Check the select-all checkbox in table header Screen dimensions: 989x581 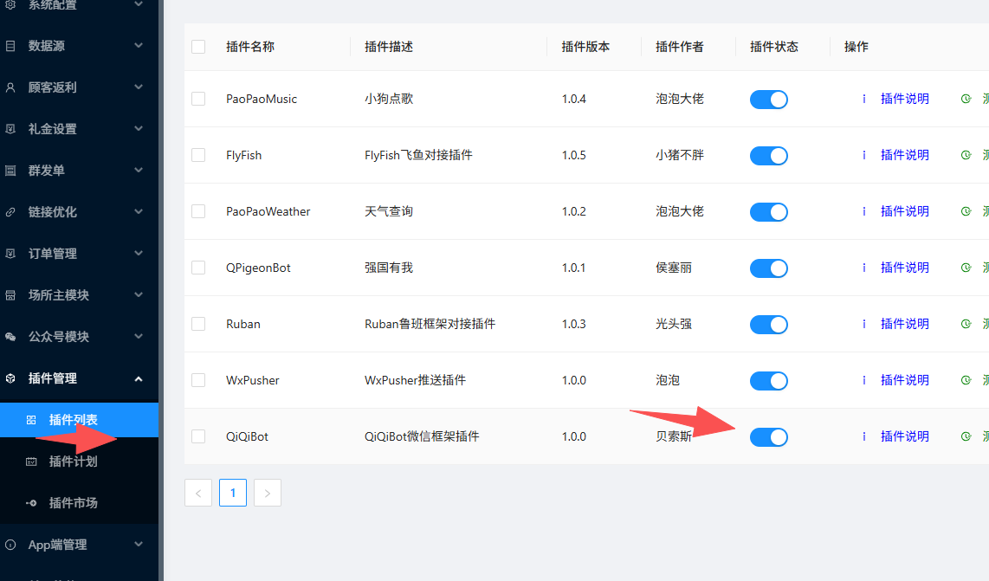tap(198, 47)
